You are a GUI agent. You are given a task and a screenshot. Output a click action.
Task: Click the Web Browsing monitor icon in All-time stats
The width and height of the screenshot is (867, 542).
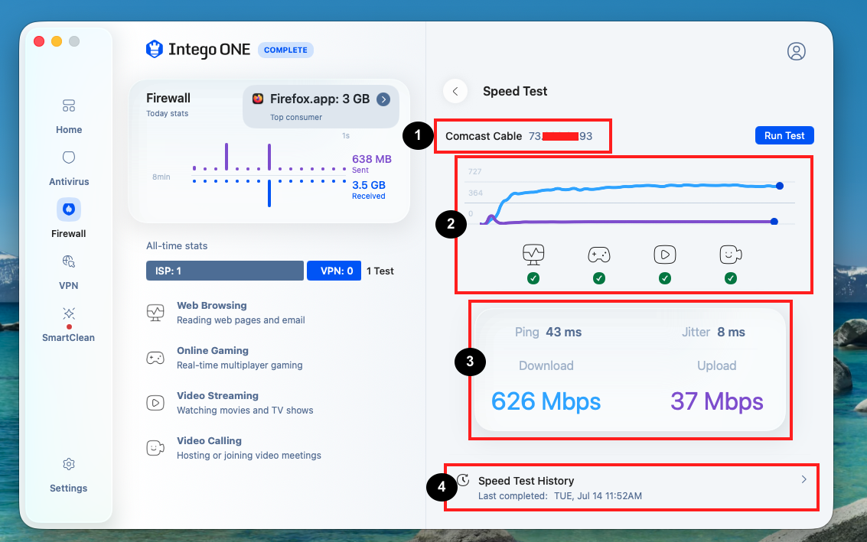click(155, 313)
